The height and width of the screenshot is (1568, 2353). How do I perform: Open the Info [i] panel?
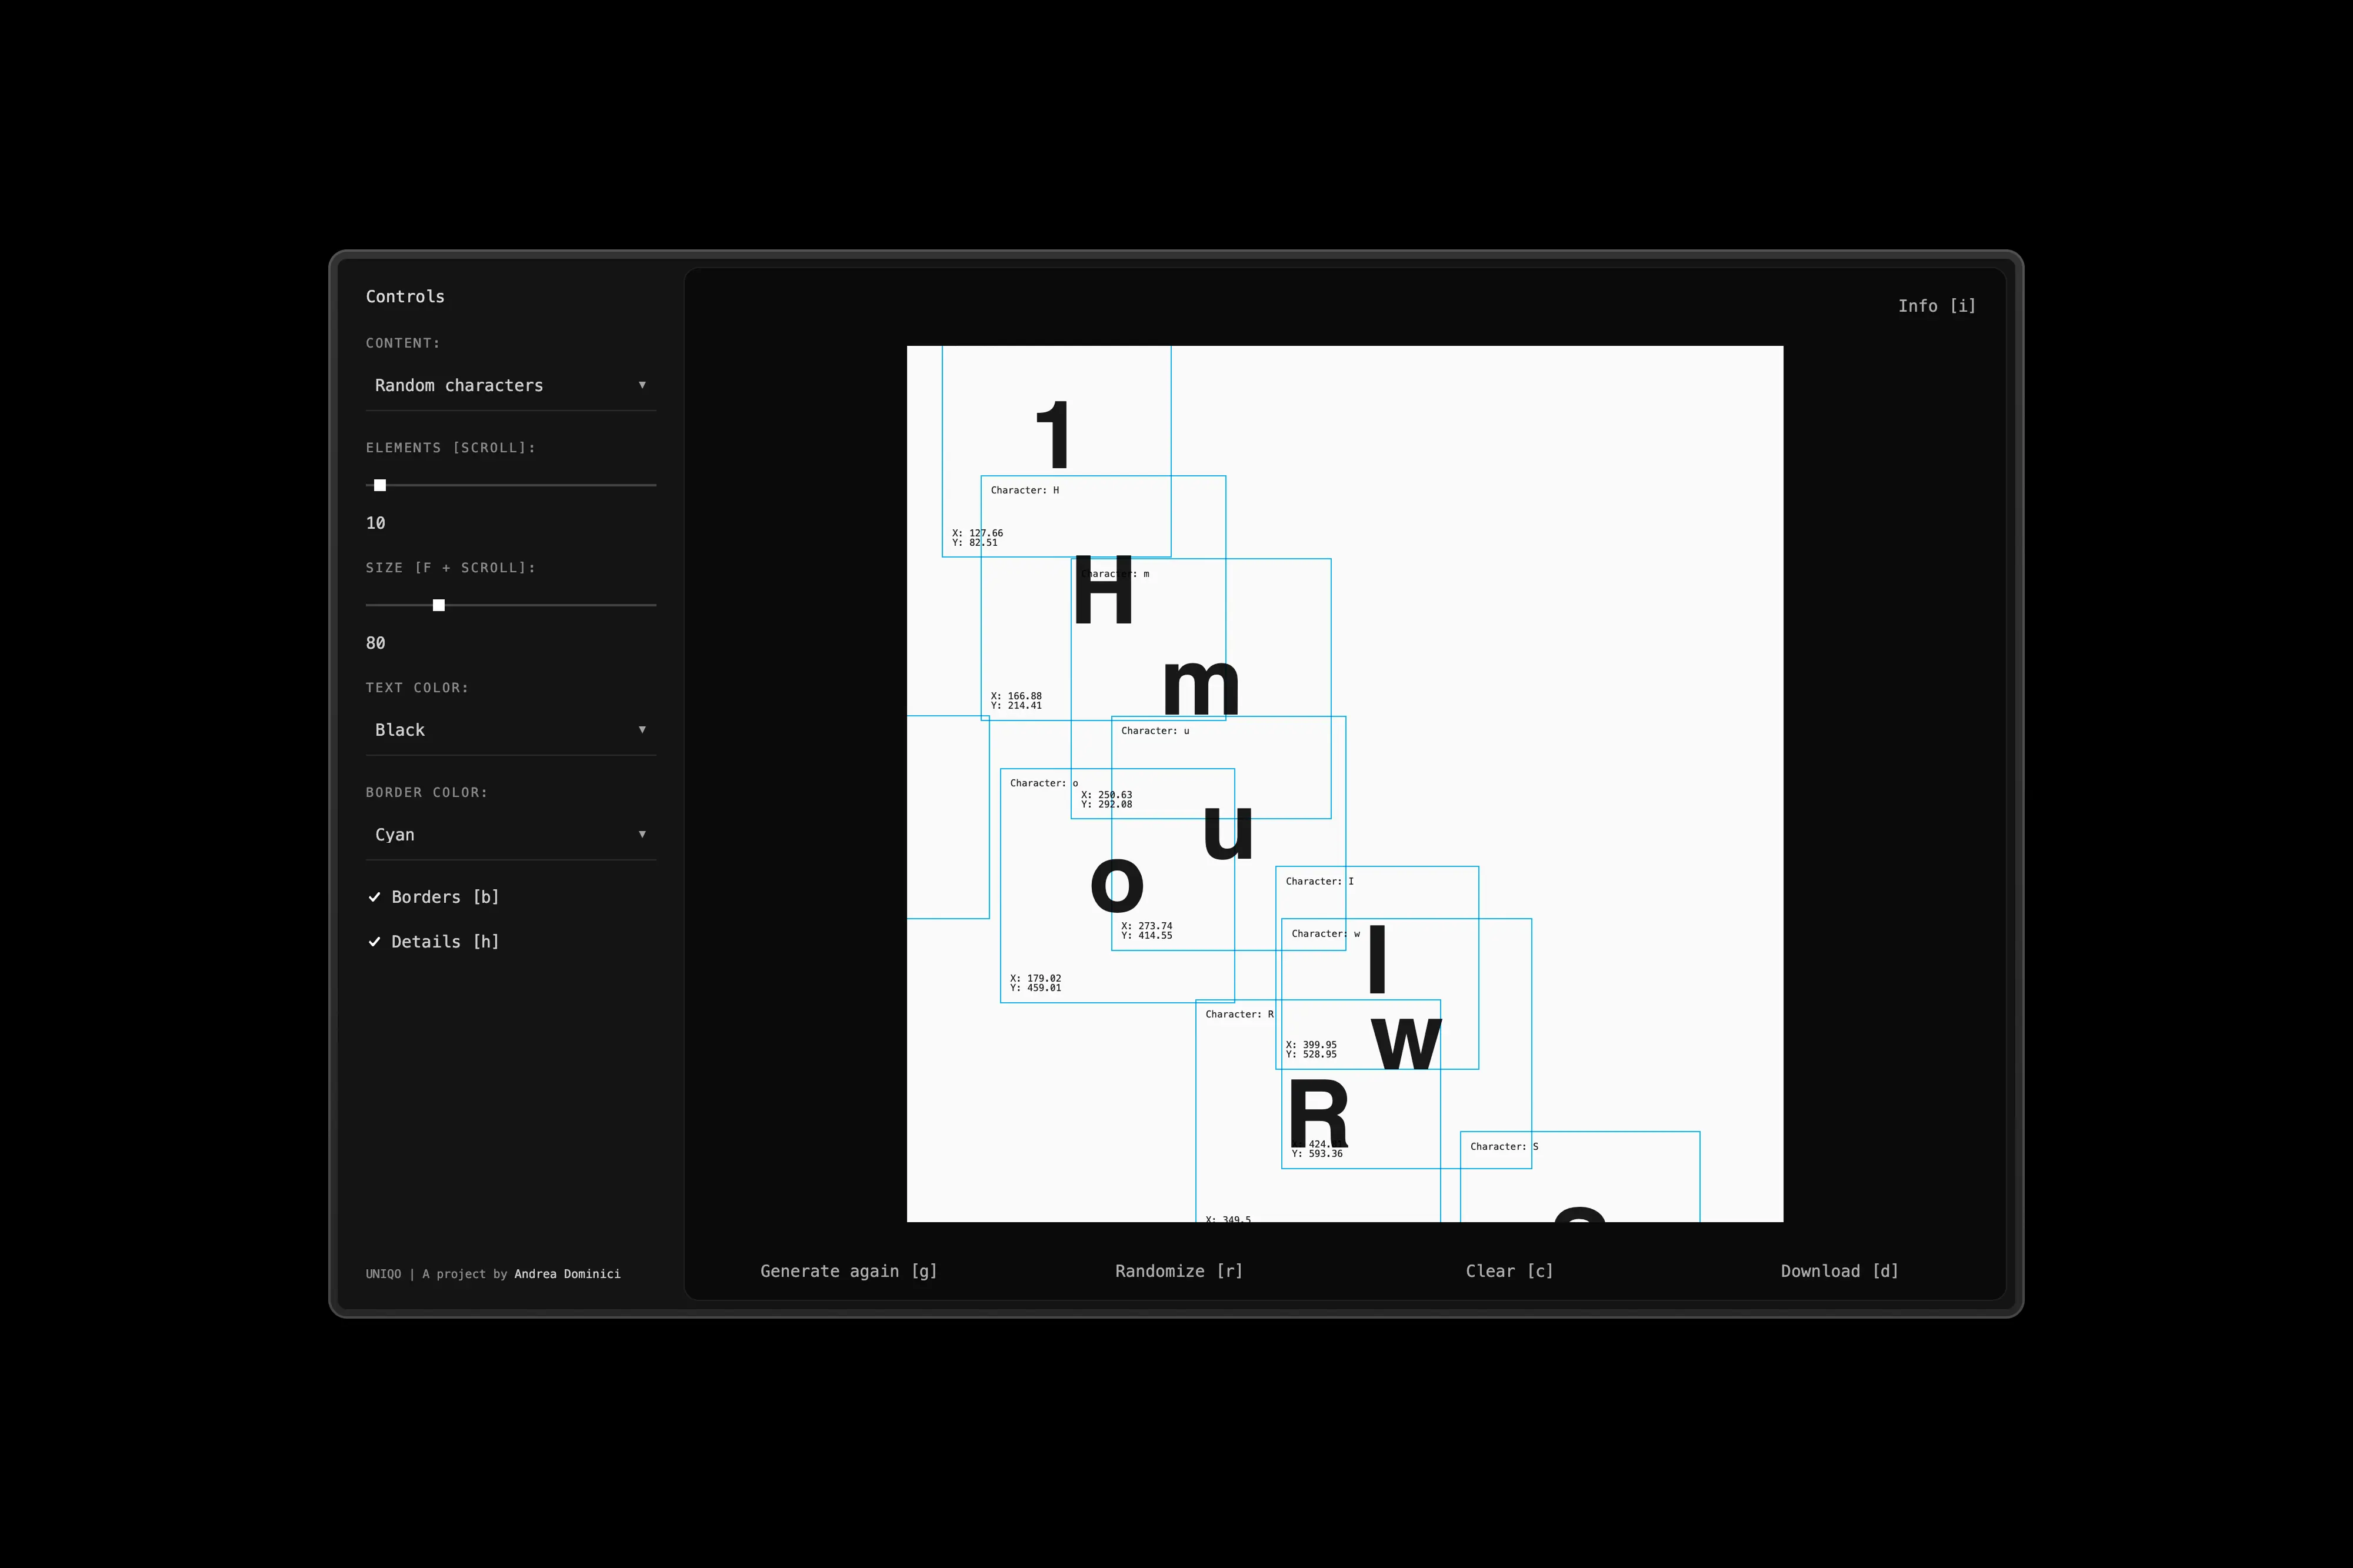point(1936,306)
